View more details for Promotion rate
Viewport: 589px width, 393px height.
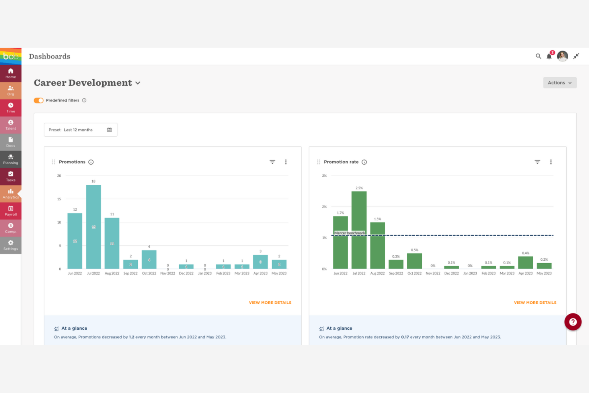pos(535,303)
